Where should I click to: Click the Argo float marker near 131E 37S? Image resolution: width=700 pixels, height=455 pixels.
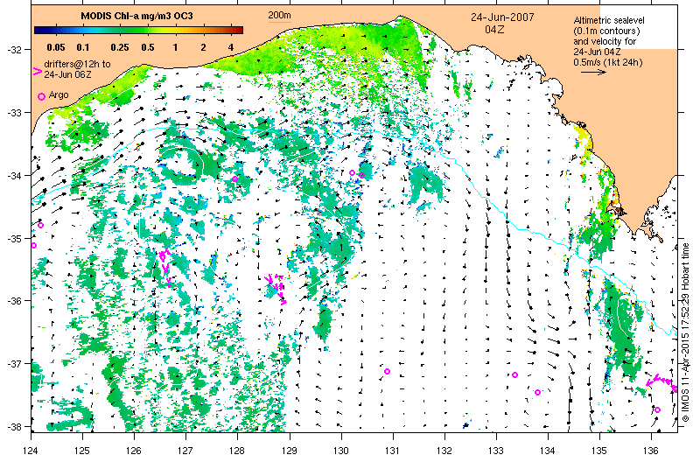pos(387,372)
